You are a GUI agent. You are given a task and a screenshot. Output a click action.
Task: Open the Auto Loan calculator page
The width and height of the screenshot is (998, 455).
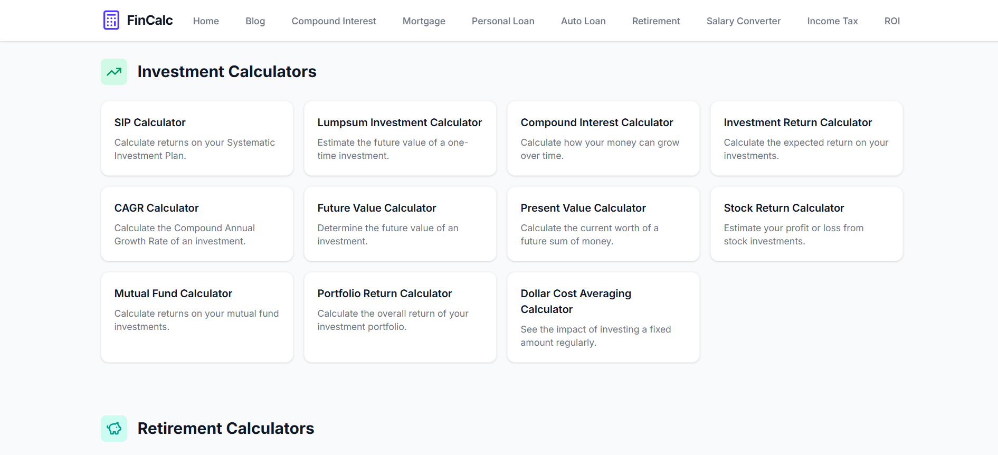tap(583, 21)
